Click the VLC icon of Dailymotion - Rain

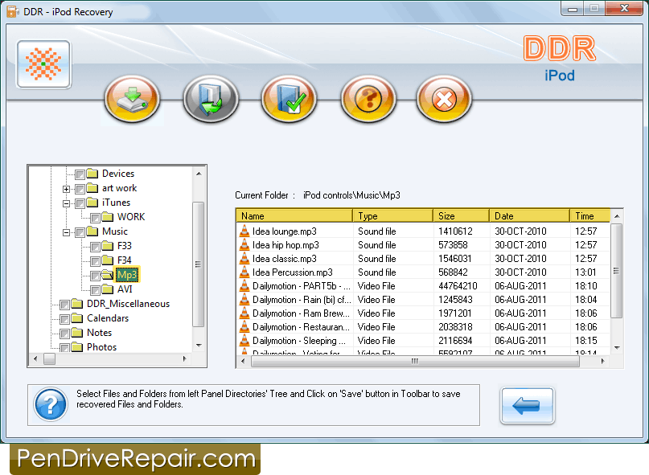(x=244, y=299)
